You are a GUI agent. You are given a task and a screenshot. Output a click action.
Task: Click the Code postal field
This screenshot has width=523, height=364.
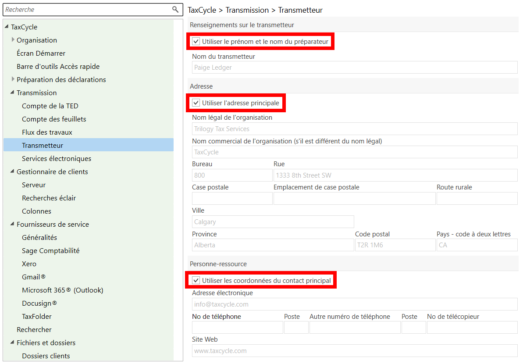coord(395,245)
